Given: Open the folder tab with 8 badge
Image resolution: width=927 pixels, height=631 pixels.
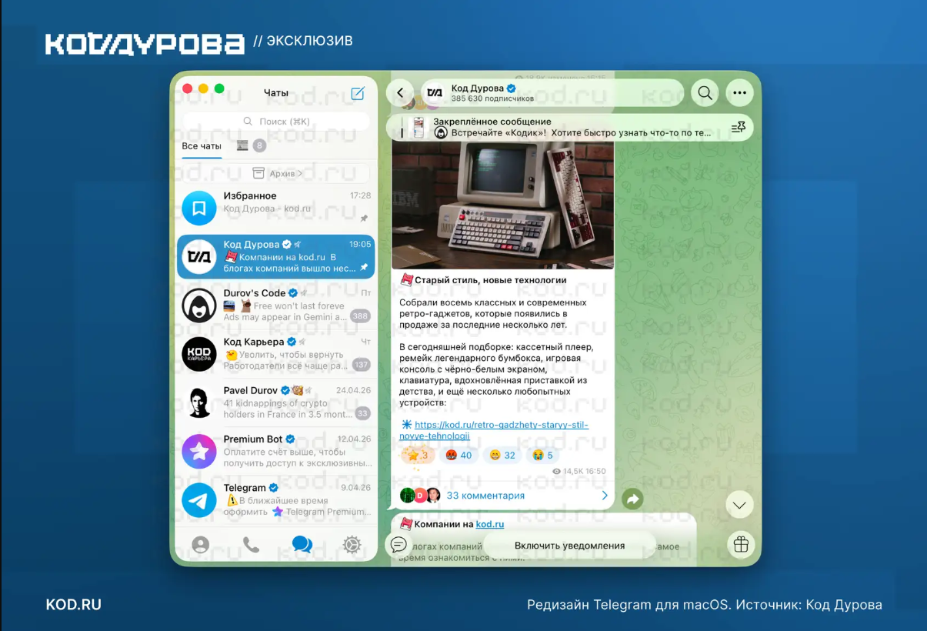Looking at the screenshot, I should tap(251, 145).
